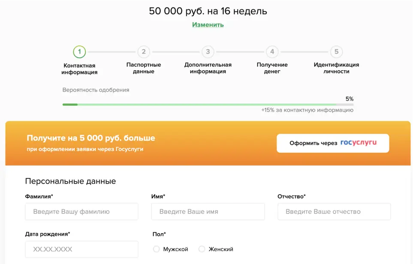
Task: Open the "Оформить через госуслуги" button
Action: [x=332, y=143]
